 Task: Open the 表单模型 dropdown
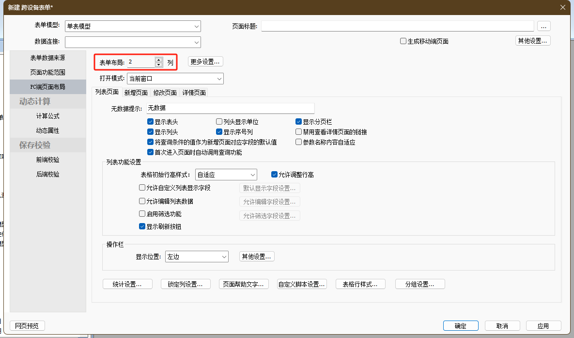point(197,26)
